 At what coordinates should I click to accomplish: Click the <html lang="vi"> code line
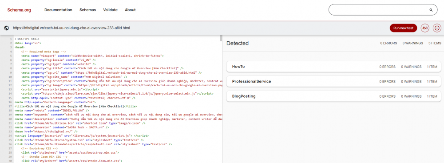[x=28, y=43]
